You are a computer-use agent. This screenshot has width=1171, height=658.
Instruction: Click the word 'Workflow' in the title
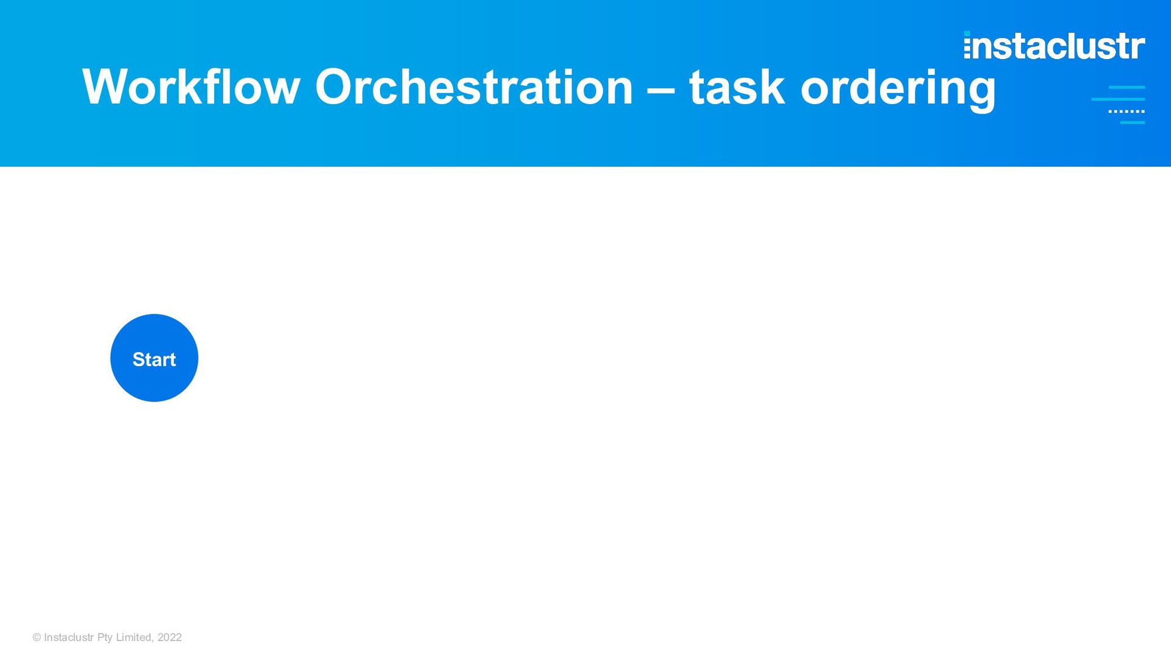191,87
